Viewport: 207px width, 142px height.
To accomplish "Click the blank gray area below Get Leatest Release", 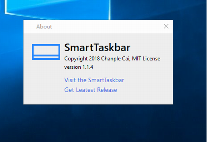I will click(x=98, y=99).
